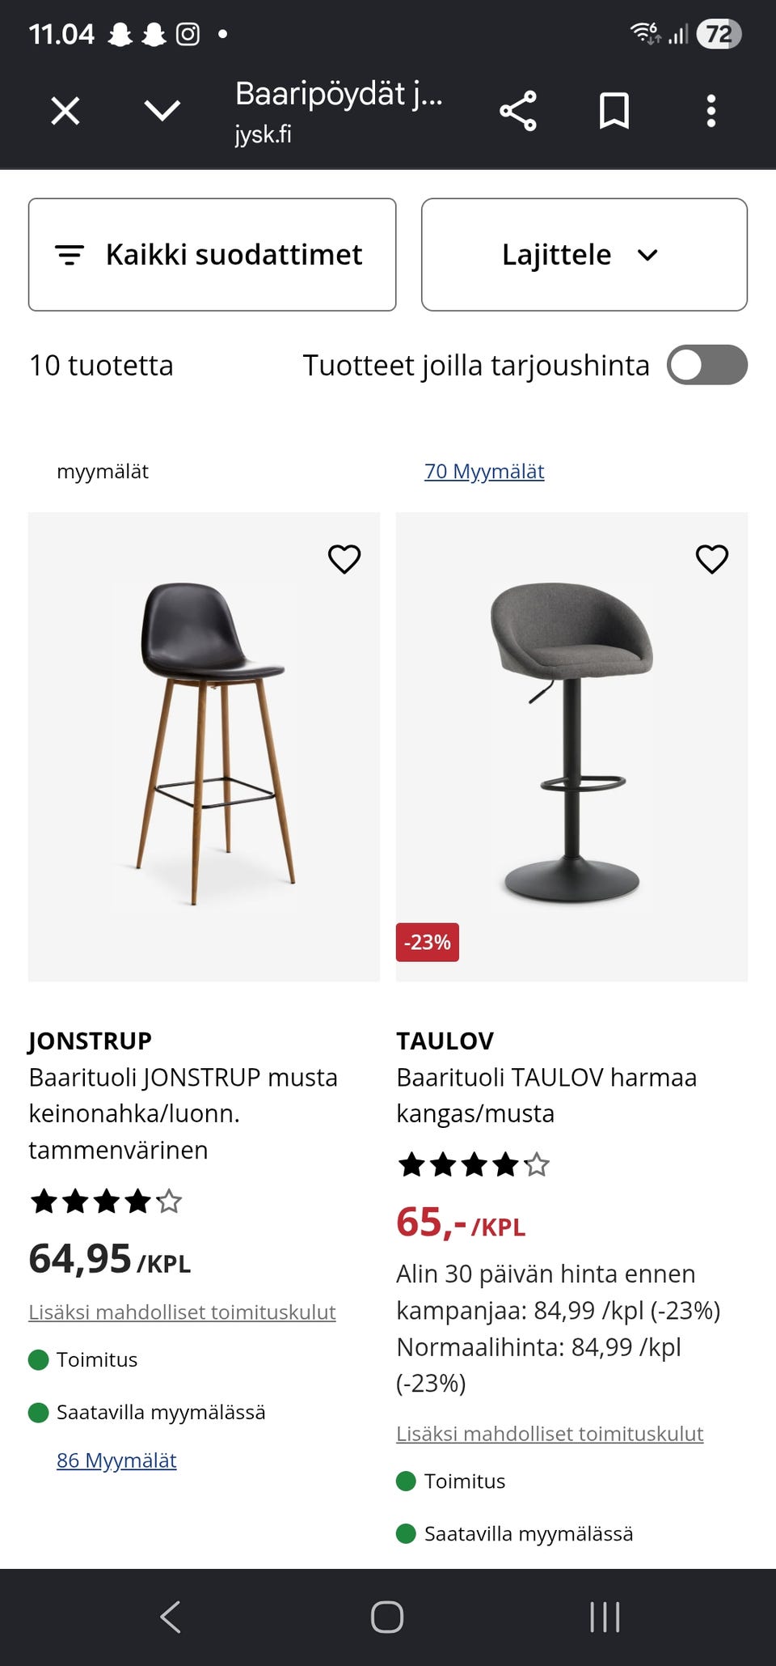Tap the Android back navigation button
Image resolution: width=776 pixels, height=1666 pixels.
click(171, 1617)
